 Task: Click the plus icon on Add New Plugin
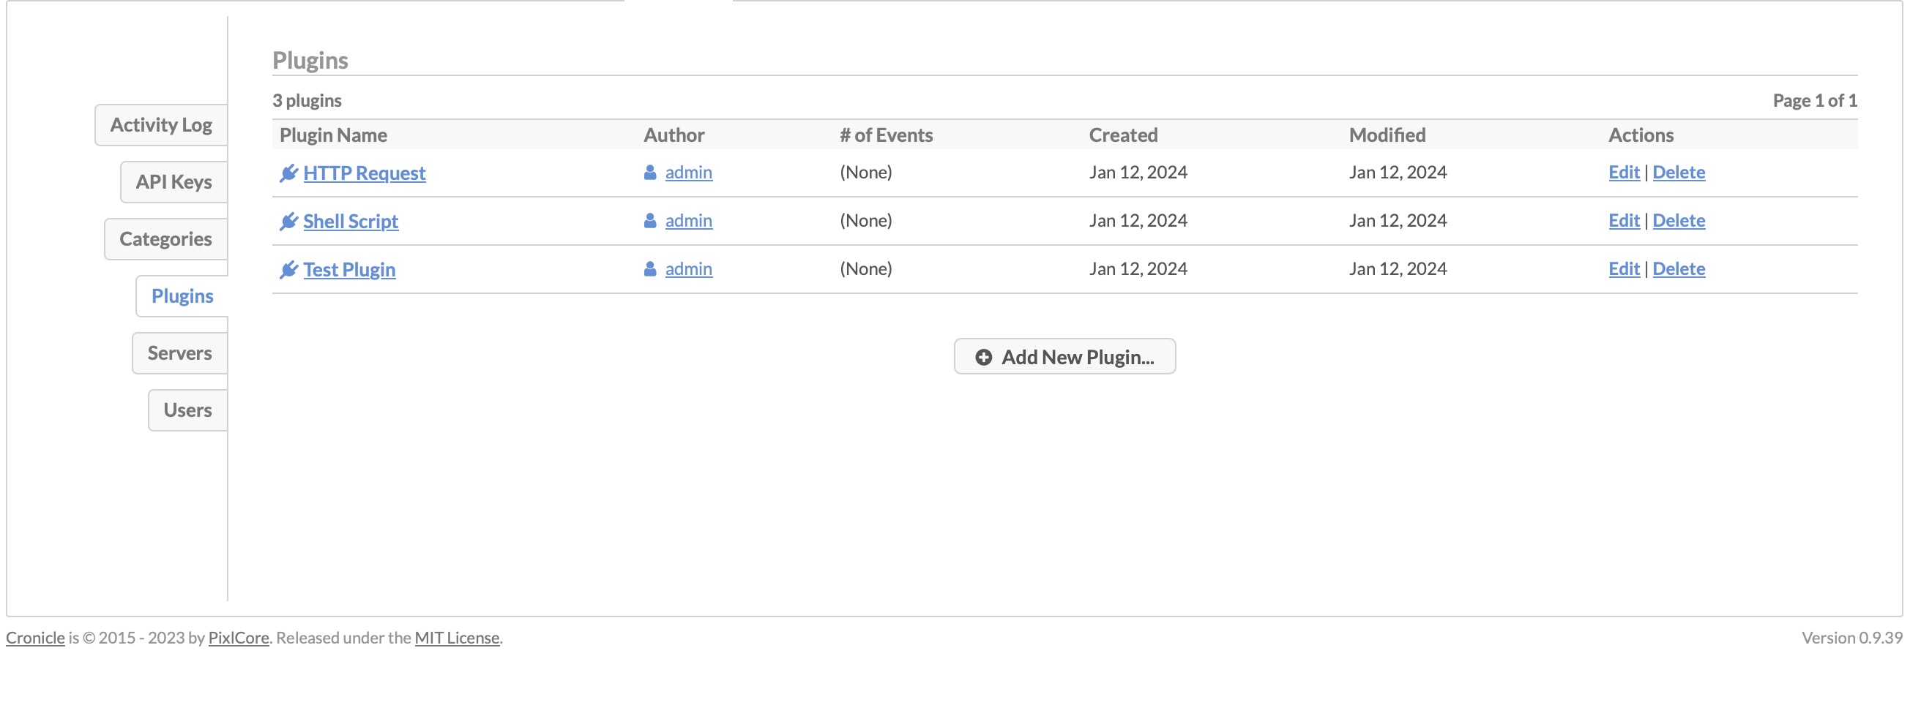point(983,357)
